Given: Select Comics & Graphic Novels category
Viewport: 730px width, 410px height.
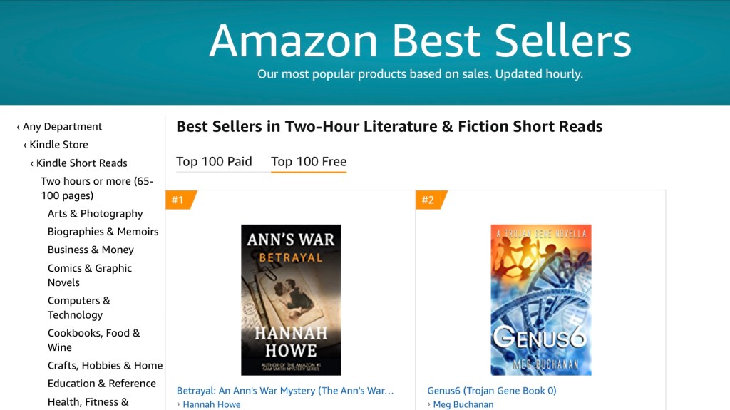Looking at the screenshot, I should click(89, 275).
